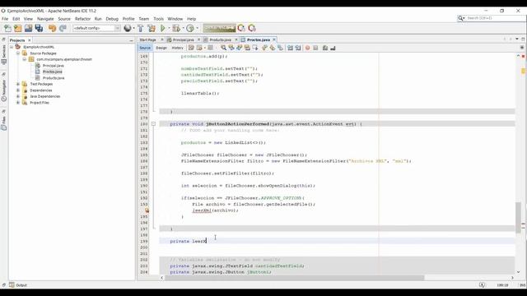Expand the Test Packages node

tap(18, 84)
